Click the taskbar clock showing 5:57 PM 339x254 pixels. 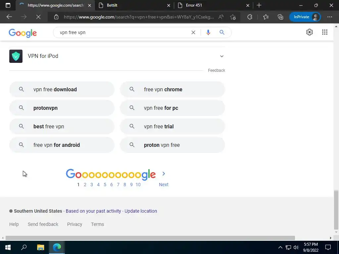(x=311, y=247)
